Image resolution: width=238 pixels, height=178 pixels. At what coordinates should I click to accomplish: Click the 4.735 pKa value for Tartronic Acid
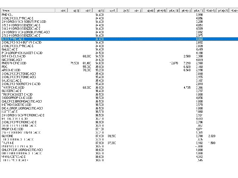(x=187, y=87)
